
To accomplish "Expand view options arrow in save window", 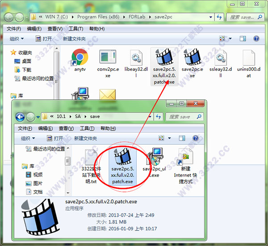I will pos(169,138).
